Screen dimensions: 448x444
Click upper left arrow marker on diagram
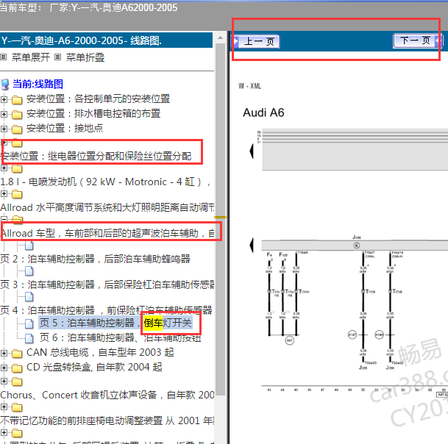tap(252, 151)
